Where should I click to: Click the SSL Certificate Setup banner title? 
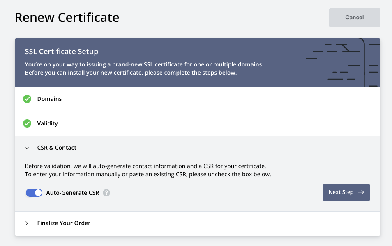tap(62, 52)
